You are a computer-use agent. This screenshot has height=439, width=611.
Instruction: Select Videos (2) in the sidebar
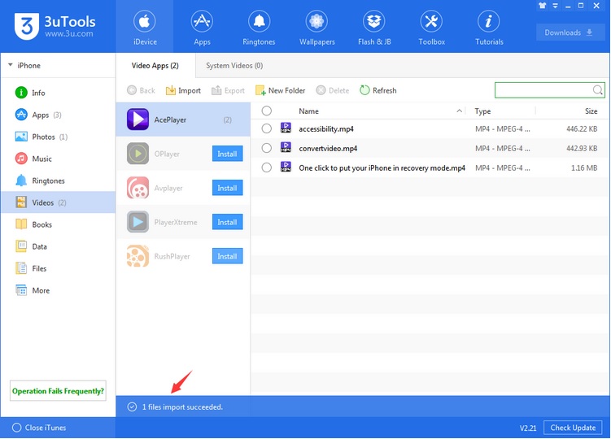tap(58, 202)
